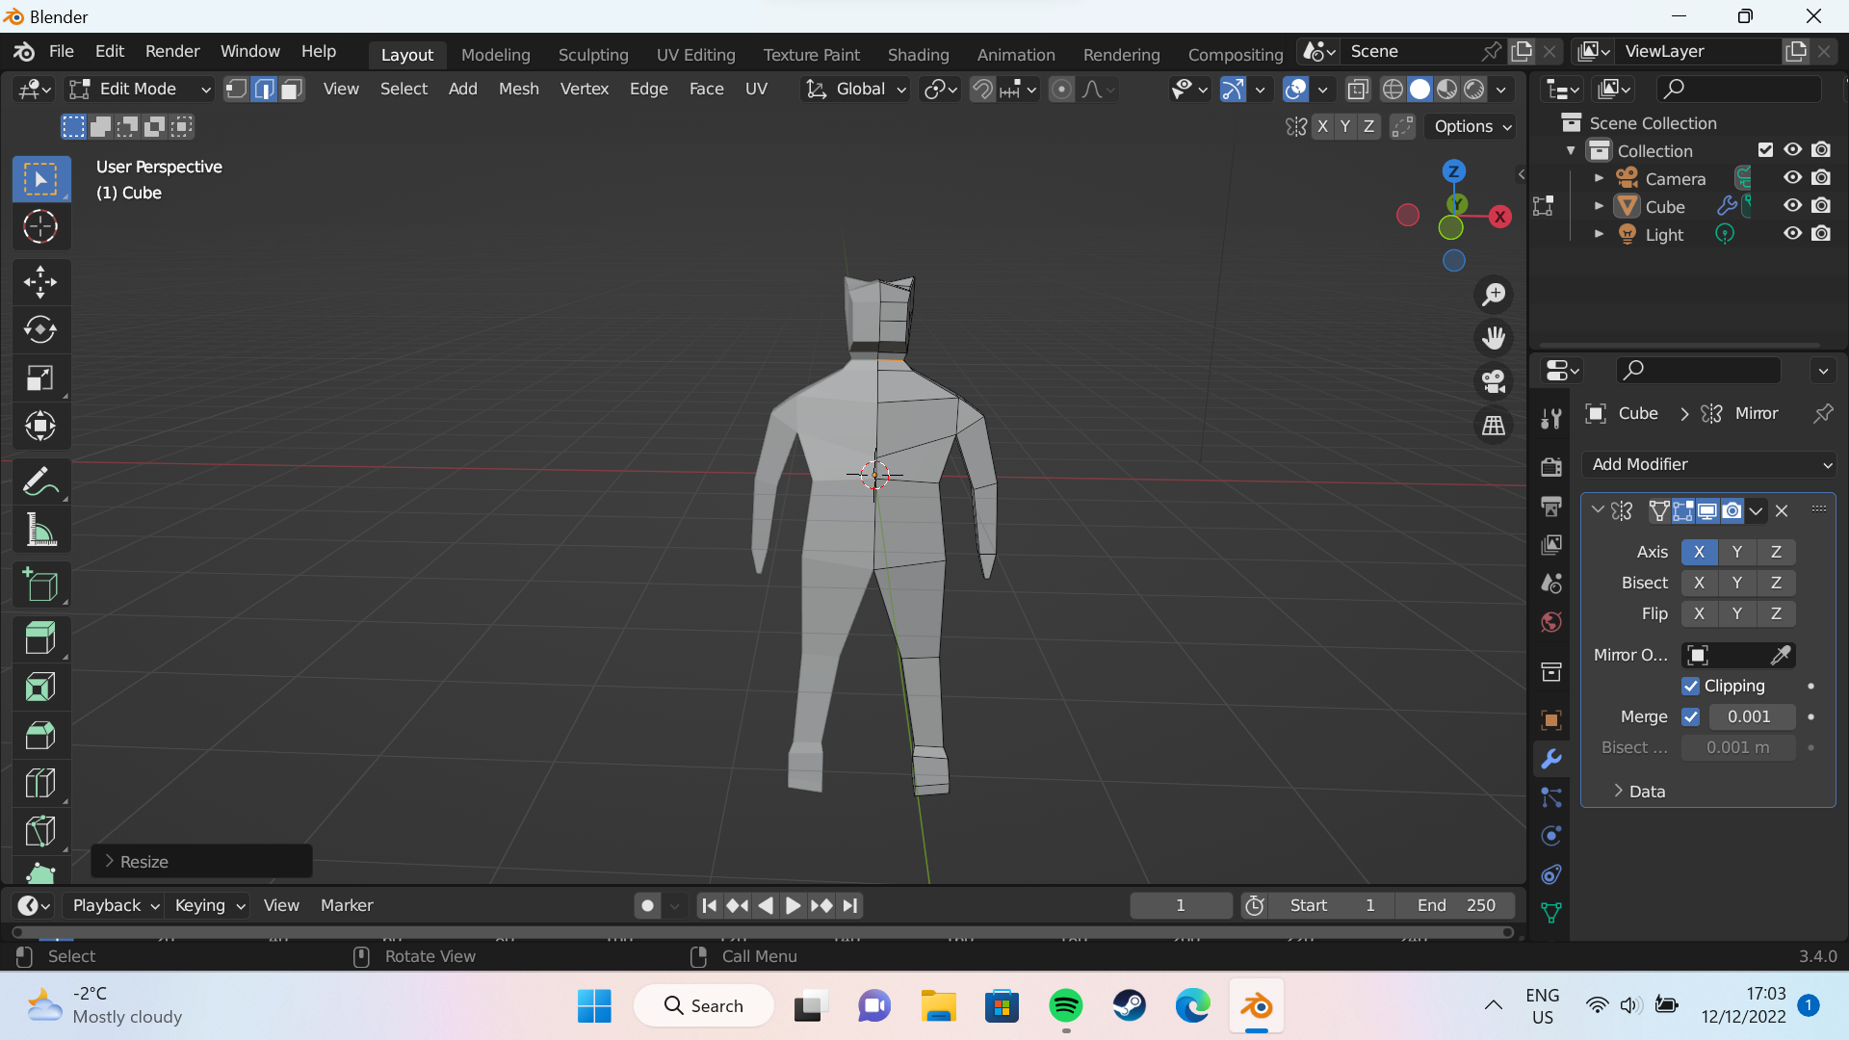The height and width of the screenshot is (1040, 1849).
Task: Toggle Bisect Z button
Action: tap(1776, 583)
